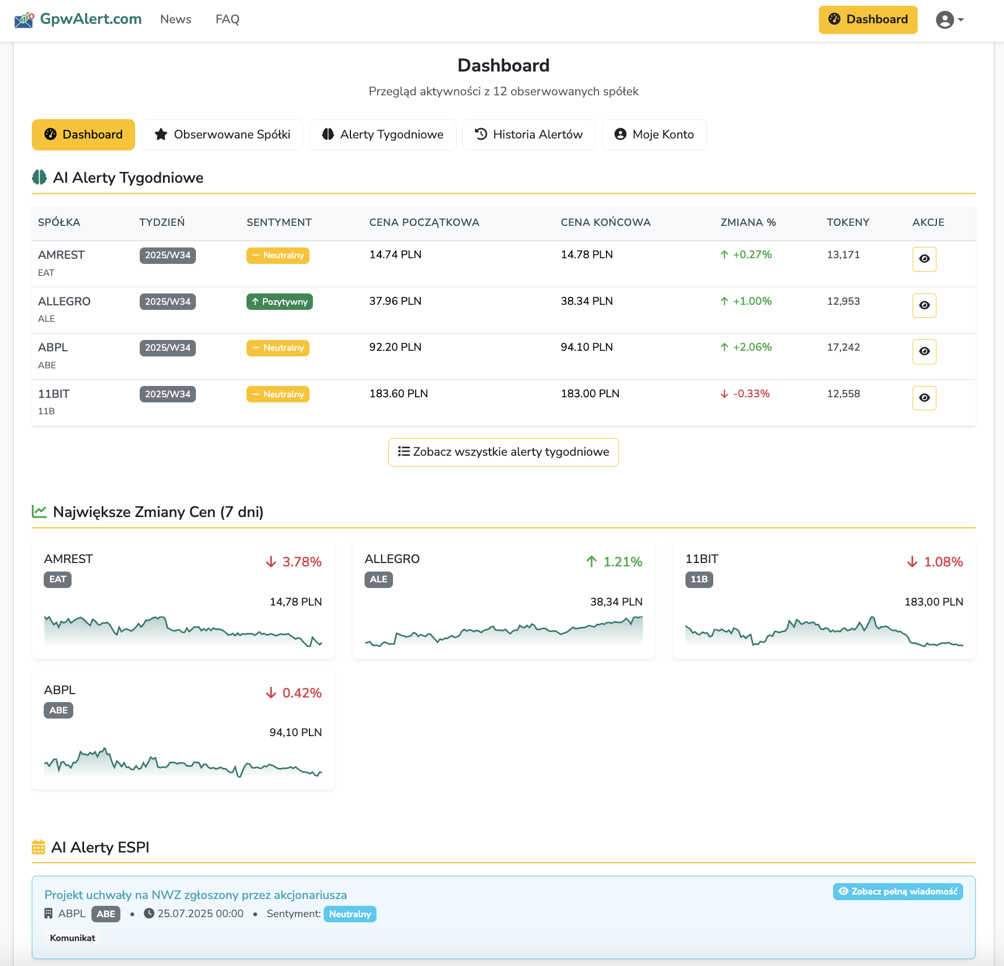The width and height of the screenshot is (1004, 966).
Task: Click the 13,171 tokens value
Action: [843, 255]
